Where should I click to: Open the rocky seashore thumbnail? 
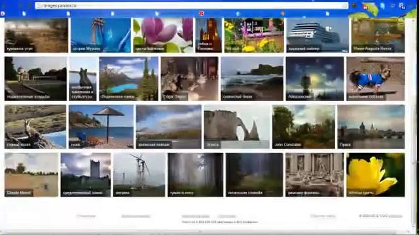tap(252, 78)
